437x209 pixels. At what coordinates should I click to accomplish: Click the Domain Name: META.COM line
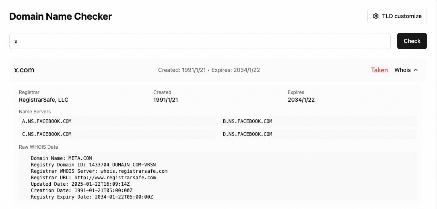(x=61, y=158)
